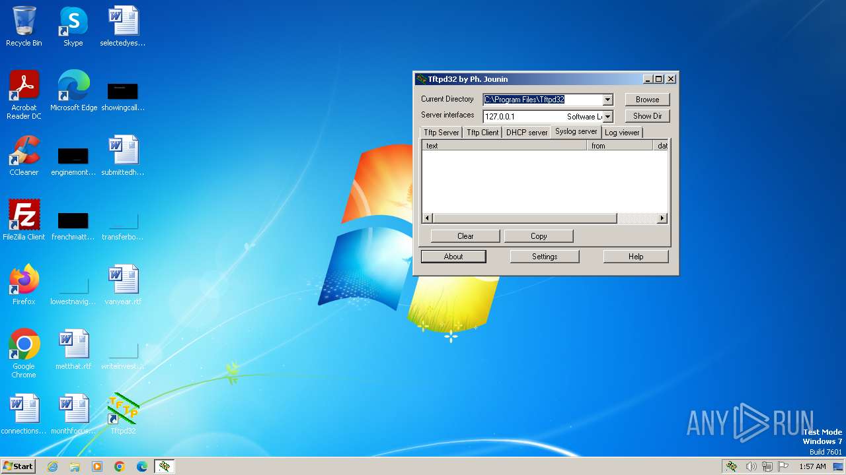This screenshot has width=846, height=475.
Task: Switch to Tftp Server tab
Action: tap(442, 133)
